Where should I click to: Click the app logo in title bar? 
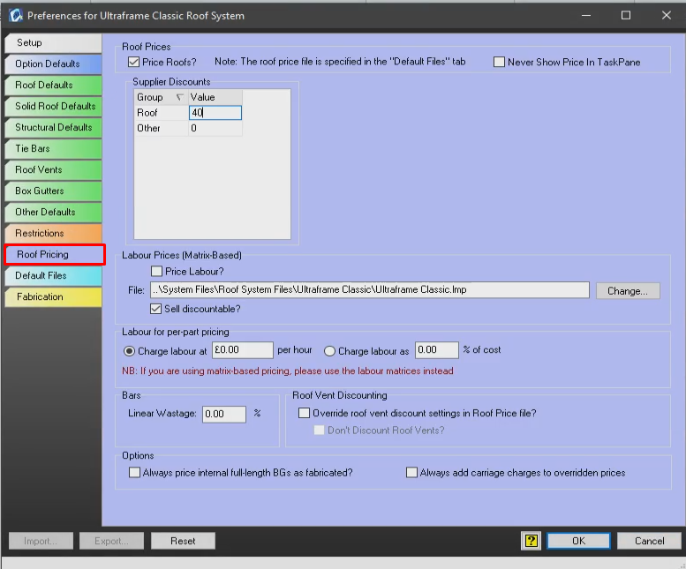16,15
